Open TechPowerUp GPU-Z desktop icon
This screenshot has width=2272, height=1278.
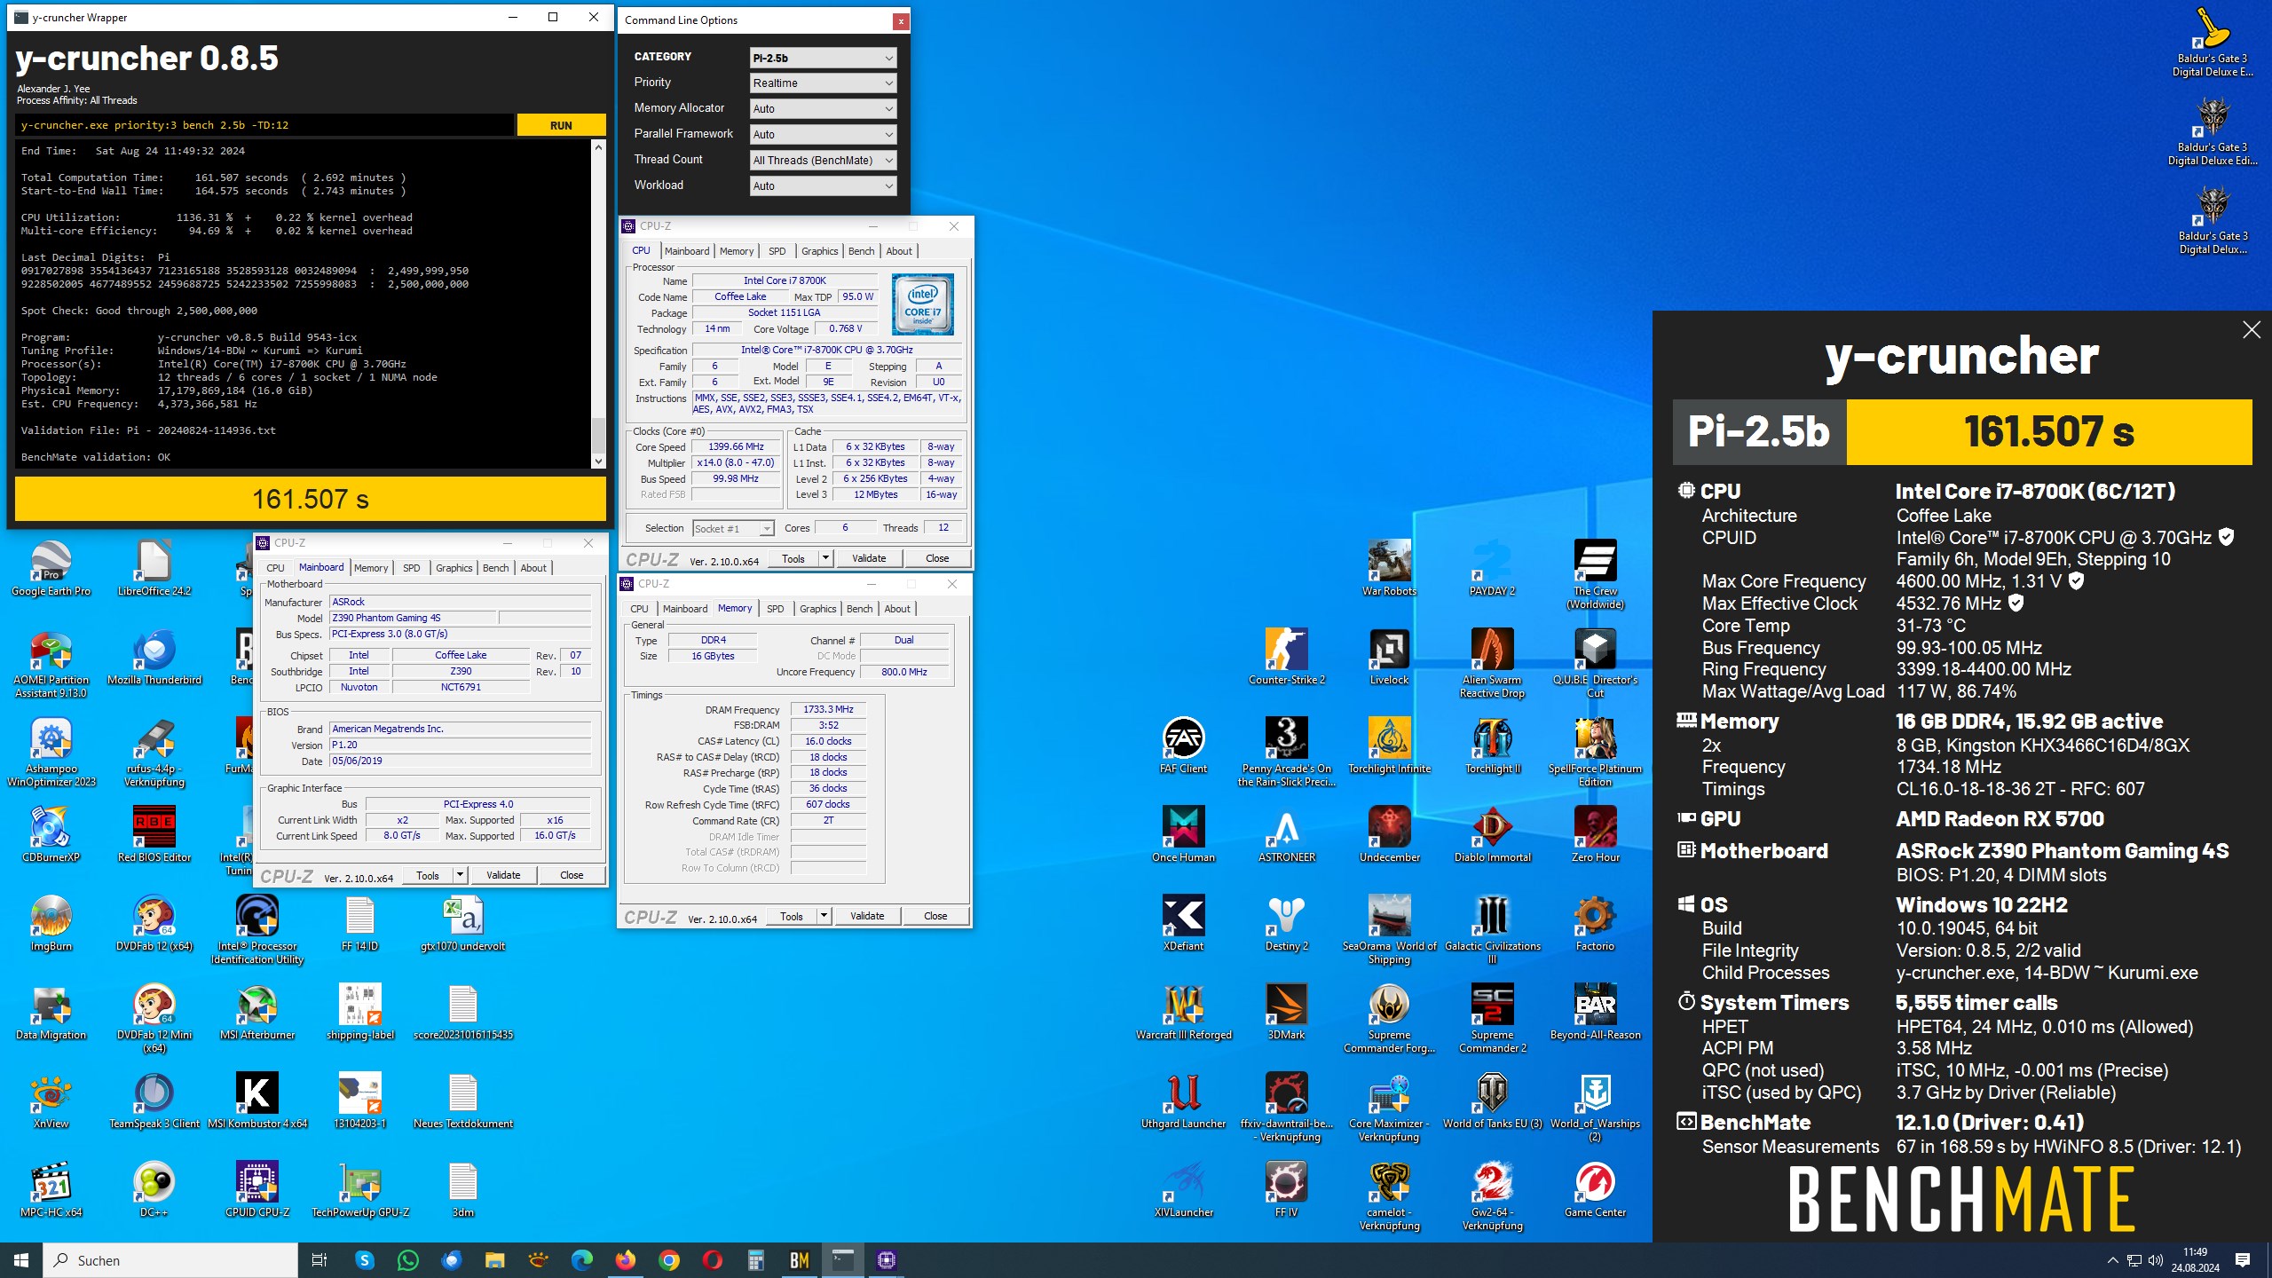click(360, 1190)
